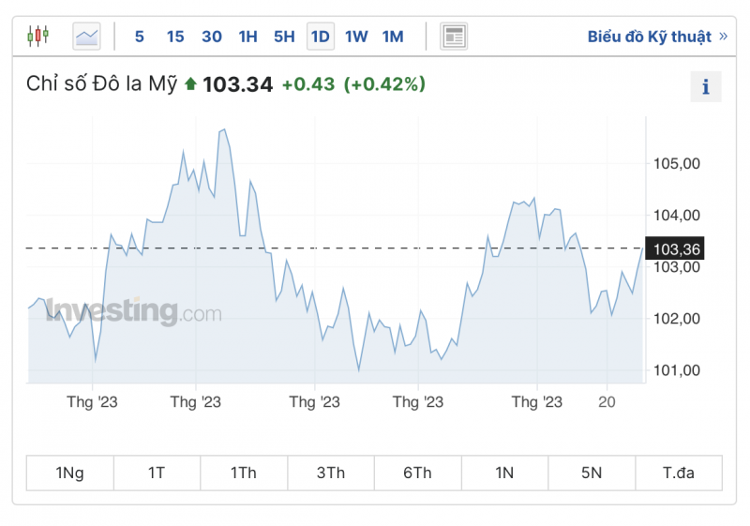Select the area chart type icon
This screenshot has height=526, width=750.
pos(87,37)
